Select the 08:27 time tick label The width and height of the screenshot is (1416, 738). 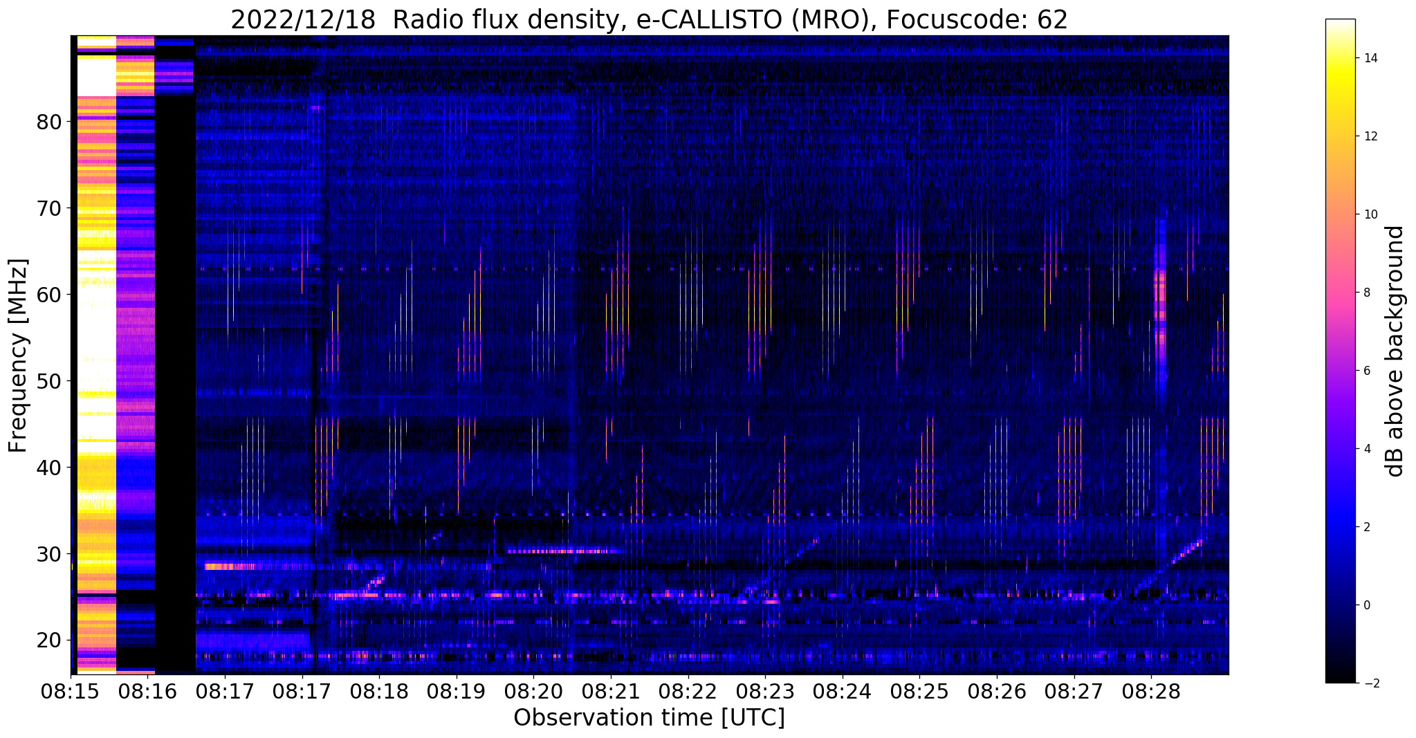[1074, 692]
